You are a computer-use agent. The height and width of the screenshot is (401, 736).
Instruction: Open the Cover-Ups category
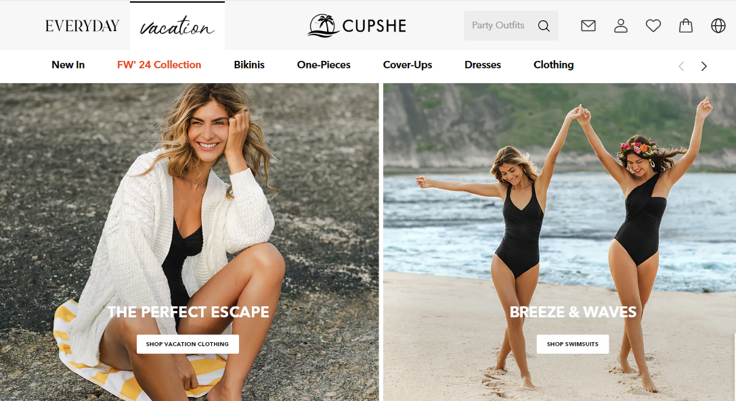coord(408,65)
